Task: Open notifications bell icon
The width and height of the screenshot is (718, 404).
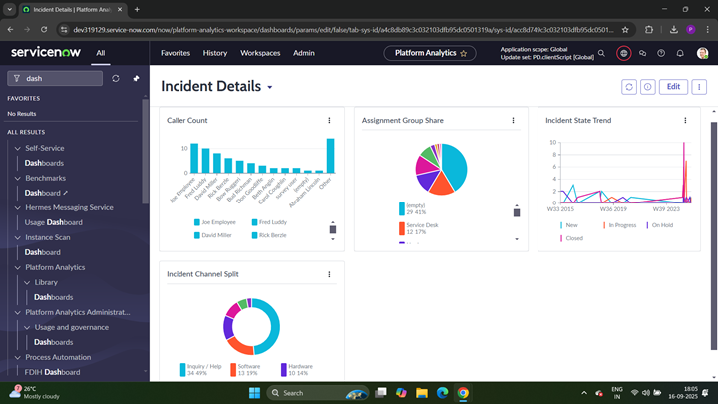Action: click(680, 53)
